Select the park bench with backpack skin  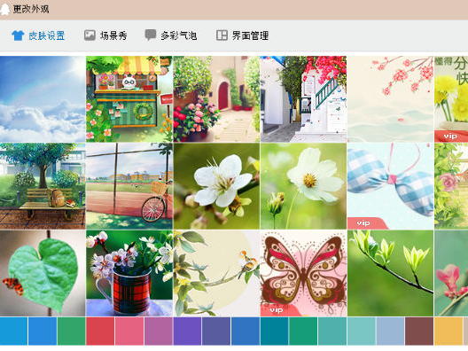[43, 186]
